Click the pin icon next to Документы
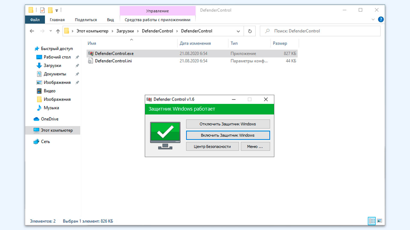 [77, 74]
